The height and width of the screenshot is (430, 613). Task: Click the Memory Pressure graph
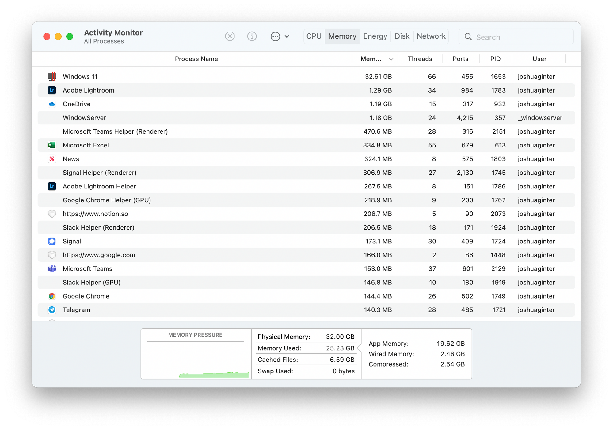[196, 354]
